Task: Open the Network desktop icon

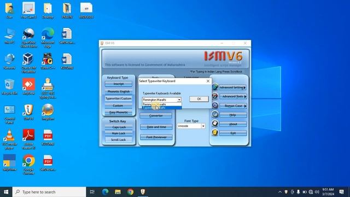Action: [x=9, y=61]
